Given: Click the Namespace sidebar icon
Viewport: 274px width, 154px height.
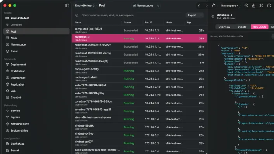Looking at the screenshot, I should [x=7, y=44].
